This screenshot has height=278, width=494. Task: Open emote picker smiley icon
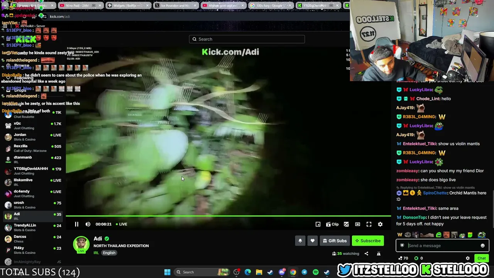(x=482, y=246)
